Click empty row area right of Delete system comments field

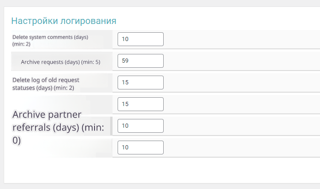pos(240,39)
